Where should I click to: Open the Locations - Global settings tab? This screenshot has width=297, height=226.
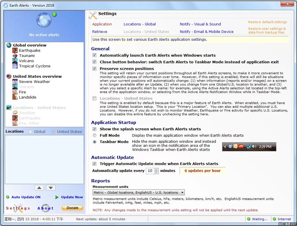(140, 24)
